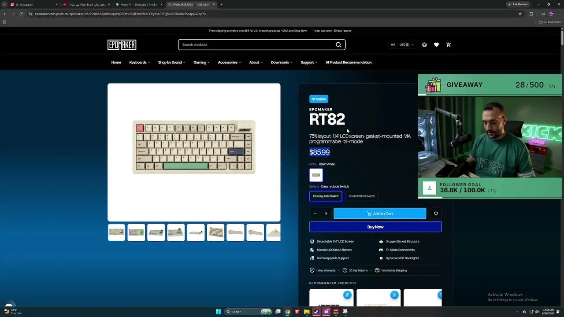564x317 pixels.
Task: Reload the page with the browser refresh button
Action: click(21, 14)
